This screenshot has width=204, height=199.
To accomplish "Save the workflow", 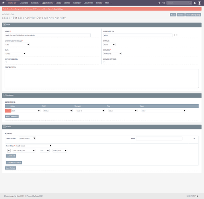I will click(x=173, y=15).
